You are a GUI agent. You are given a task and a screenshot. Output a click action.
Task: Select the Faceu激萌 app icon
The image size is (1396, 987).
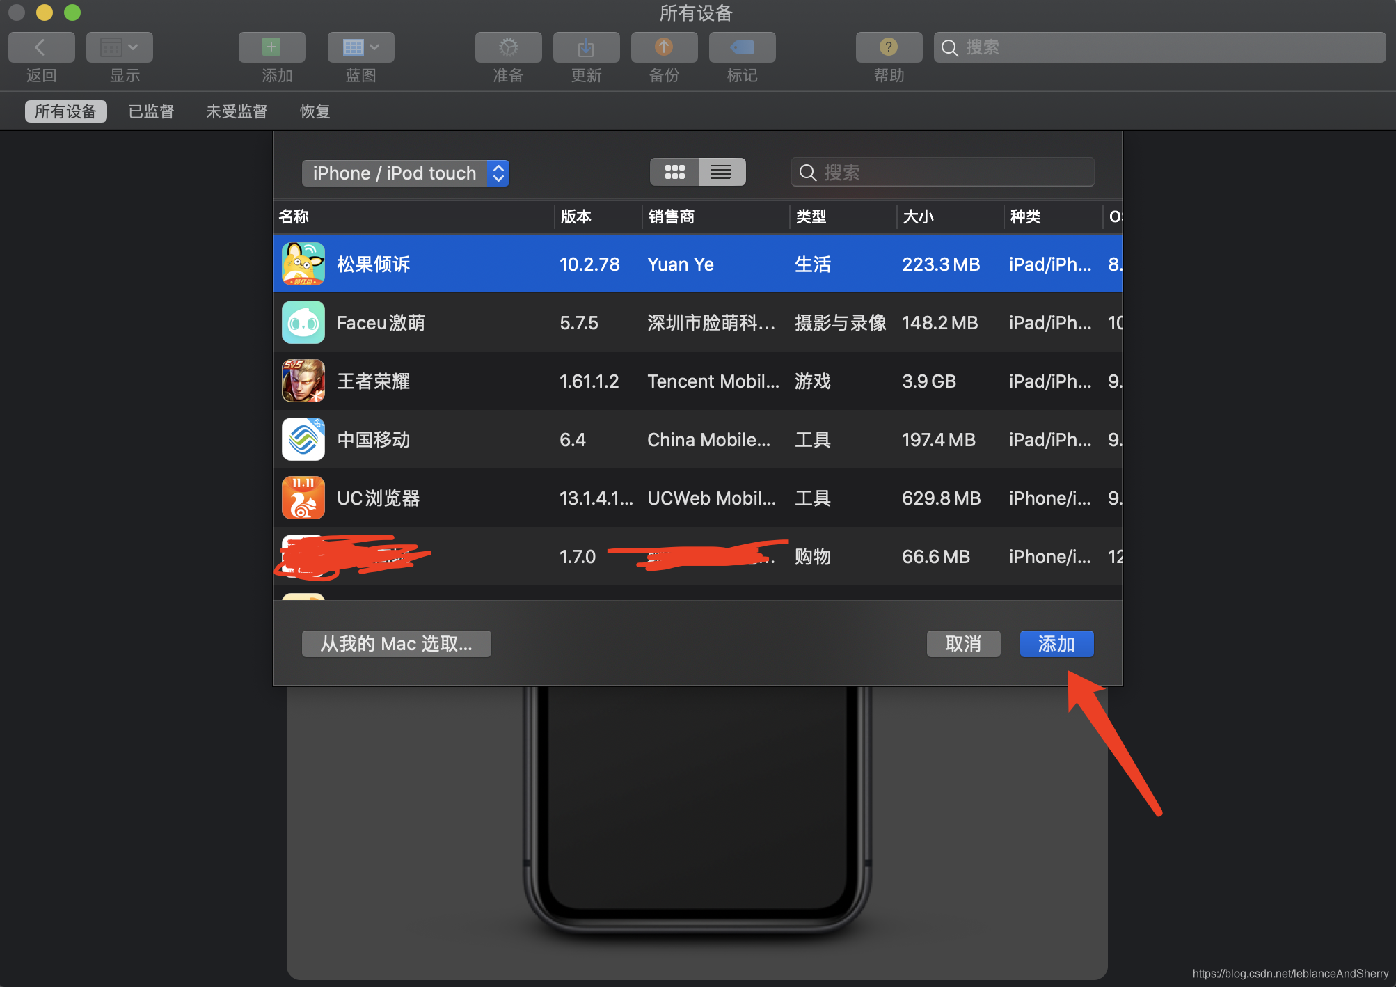pyautogui.click(x=303, y=322)
